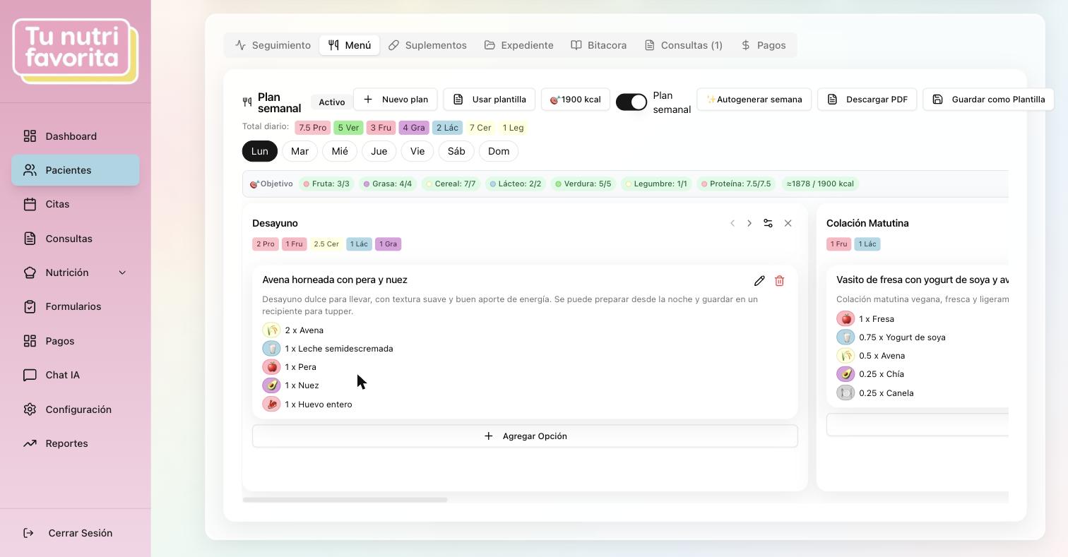Click the Descargar PDF button

pos(867,100)
